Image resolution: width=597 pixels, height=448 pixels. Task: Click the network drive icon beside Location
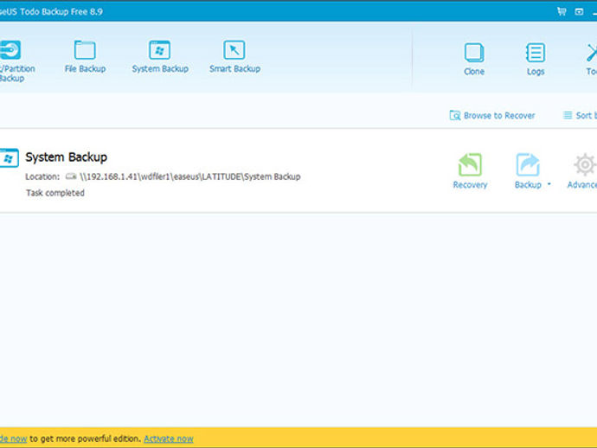[71, 176]
